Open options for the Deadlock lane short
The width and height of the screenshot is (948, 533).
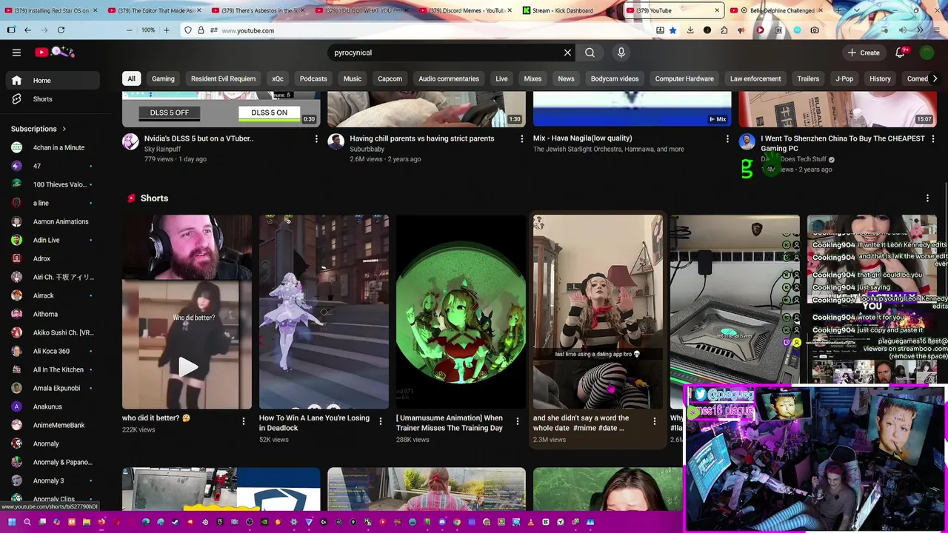coord(381,421)
